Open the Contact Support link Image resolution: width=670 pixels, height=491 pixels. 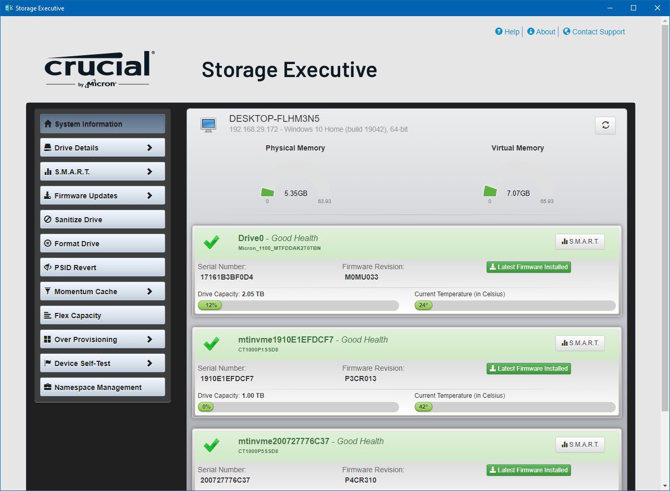tap(594, 32)
